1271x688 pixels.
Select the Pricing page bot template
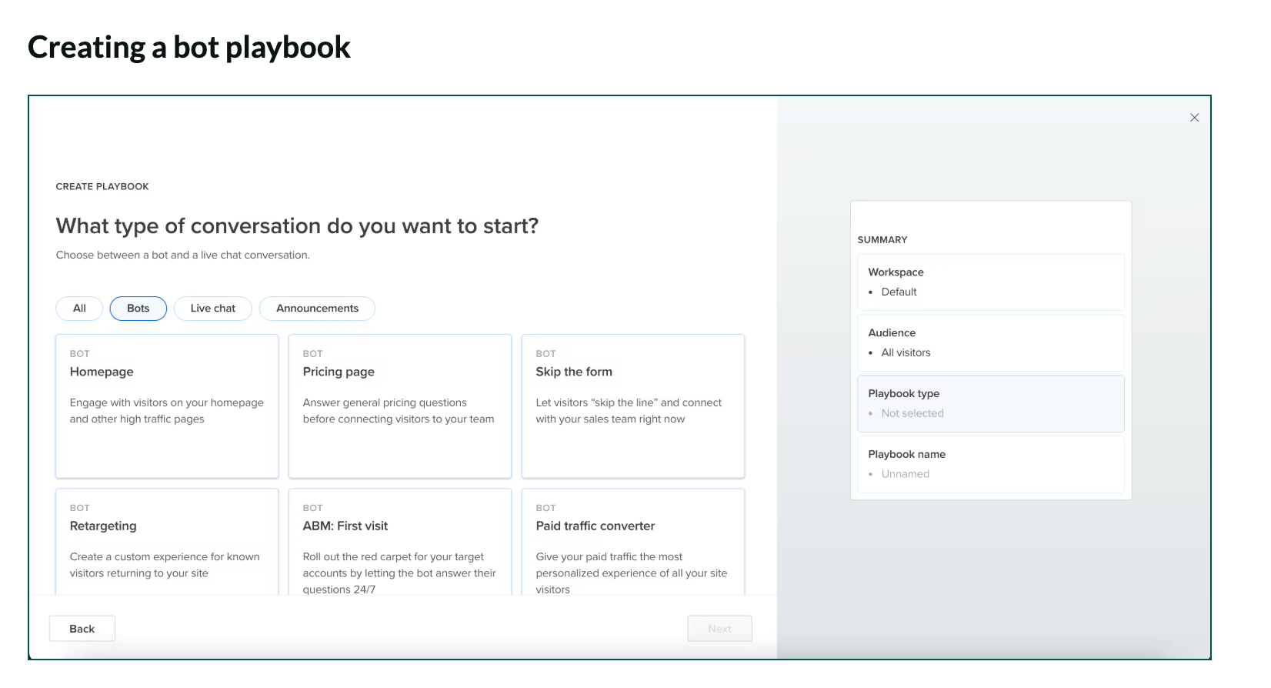[400, 406]
